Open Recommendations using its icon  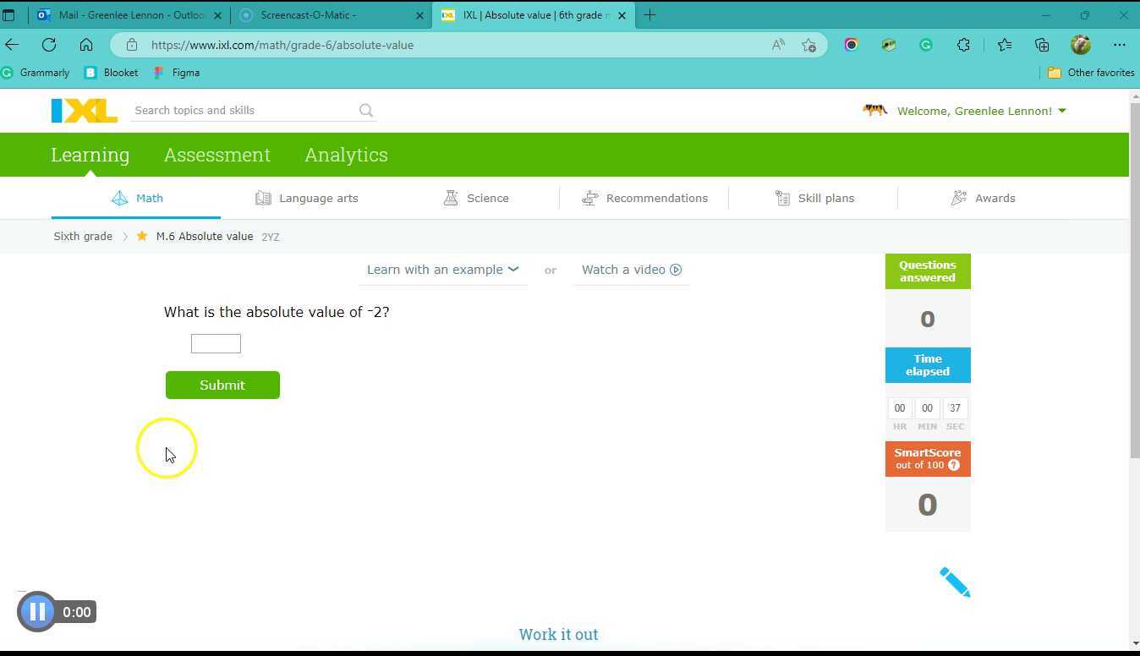click(x=589, y=198)
